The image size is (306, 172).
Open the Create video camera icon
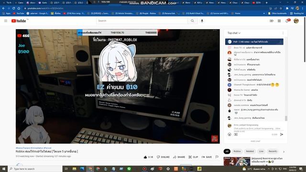[x=272, y=21]
